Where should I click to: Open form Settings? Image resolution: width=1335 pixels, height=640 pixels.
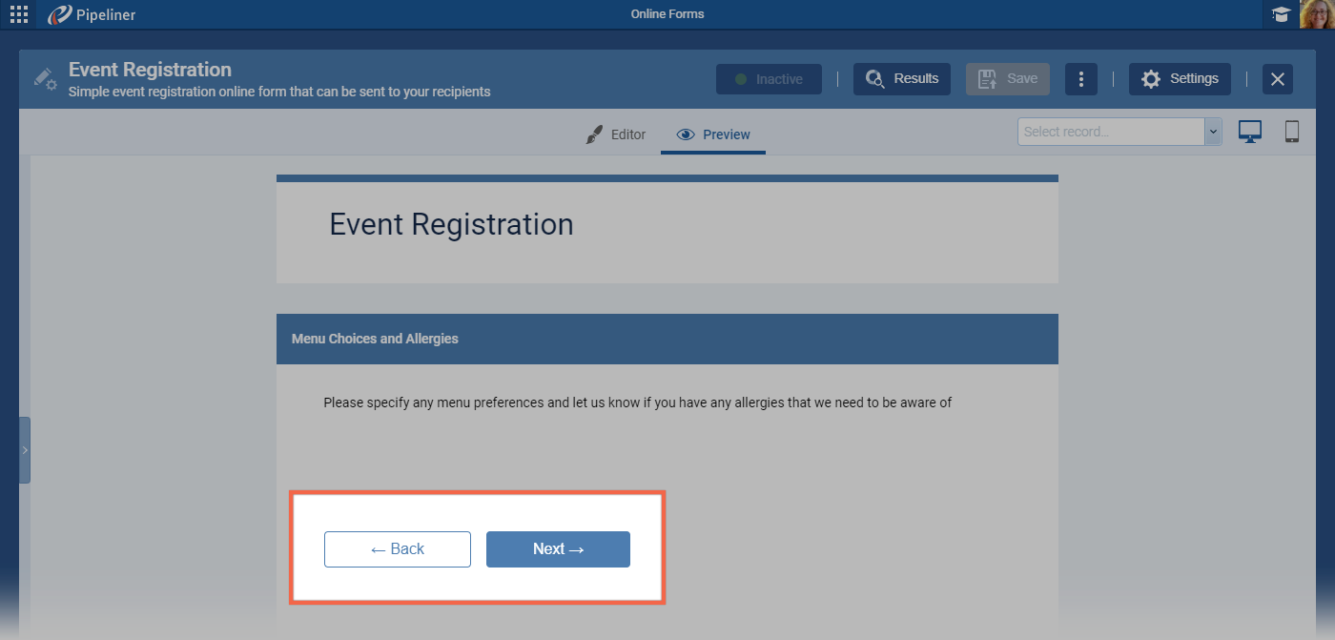point(1180,79)
